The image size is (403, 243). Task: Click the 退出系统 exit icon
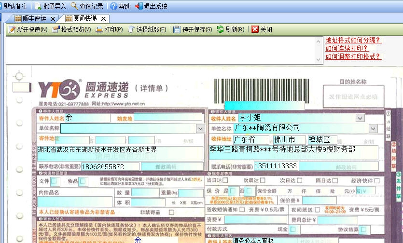139,6
